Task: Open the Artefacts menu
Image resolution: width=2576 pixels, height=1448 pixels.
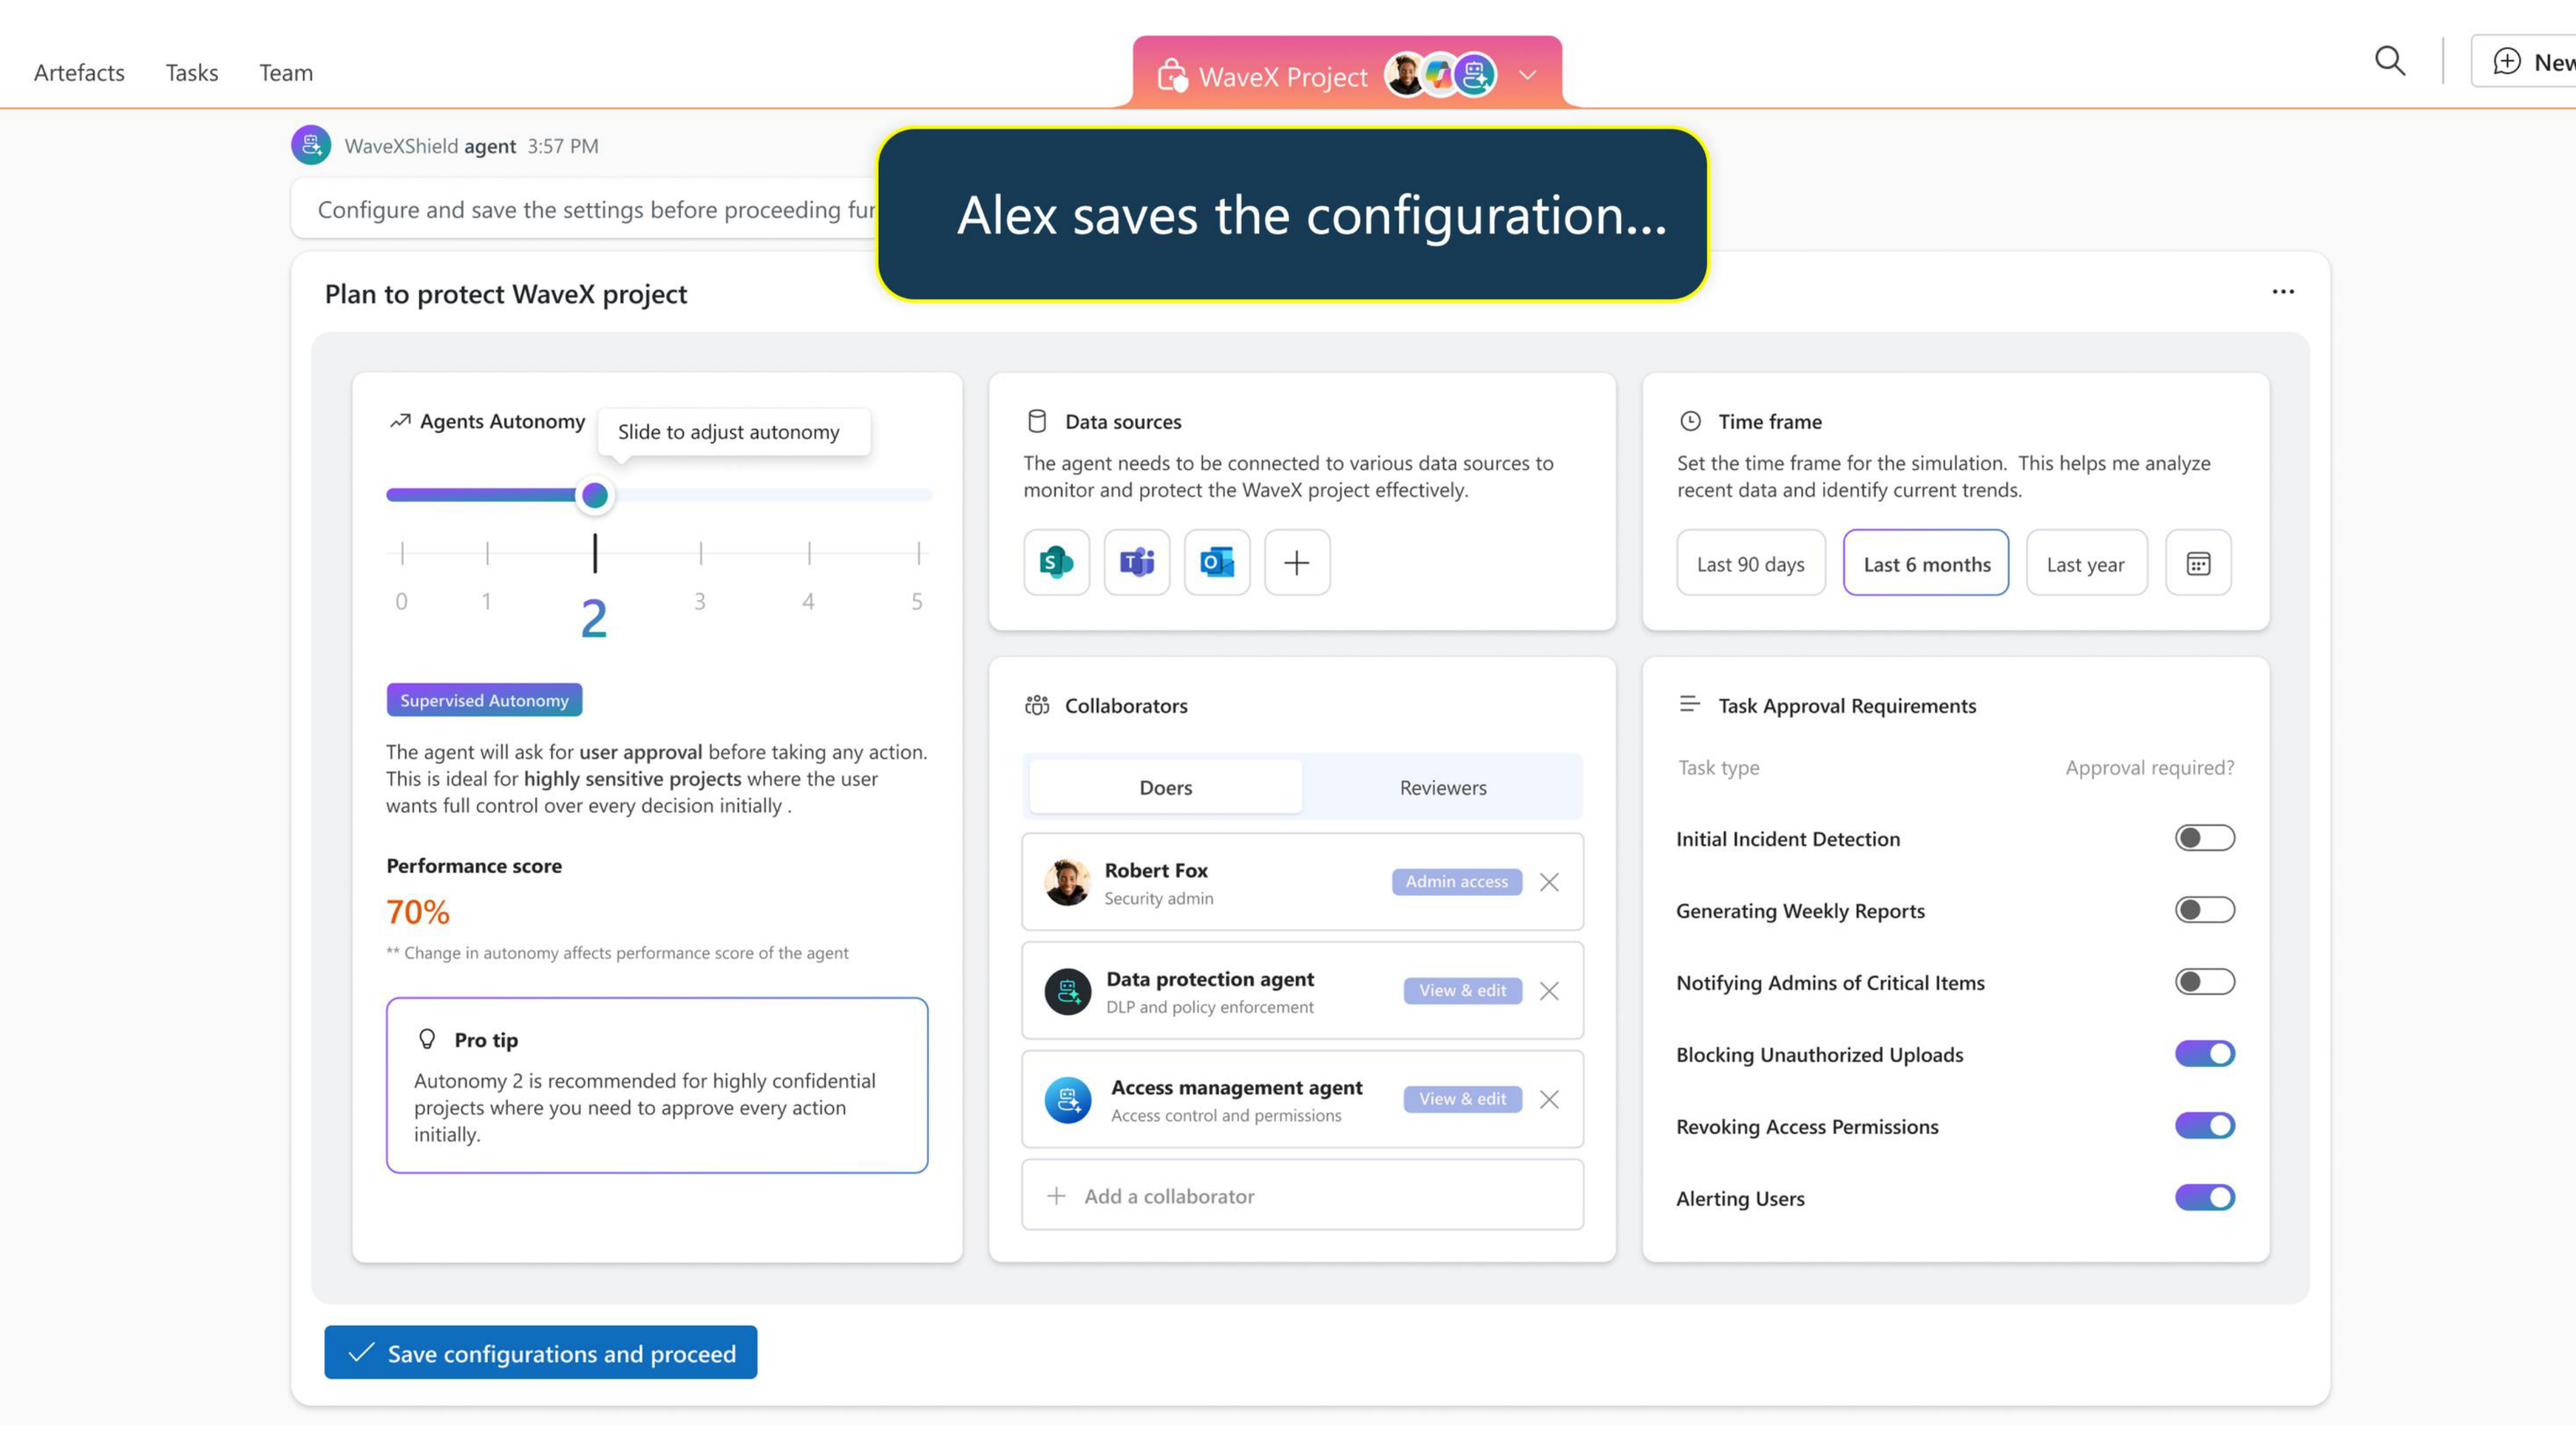Action: click(x=79, y=73)
